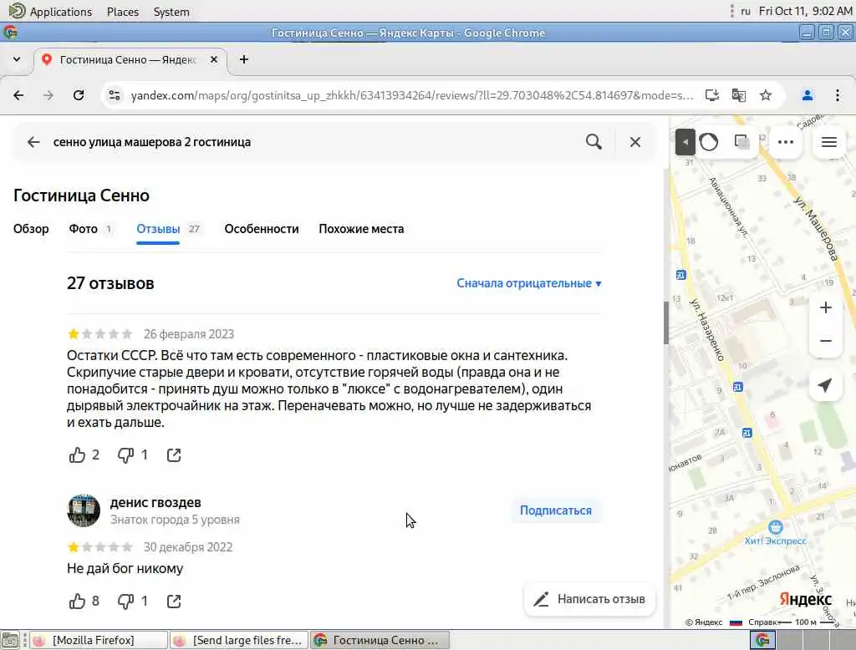Open денис гвоздев profile name
Screen dimensions: 856x650
[x=155, y=503]
